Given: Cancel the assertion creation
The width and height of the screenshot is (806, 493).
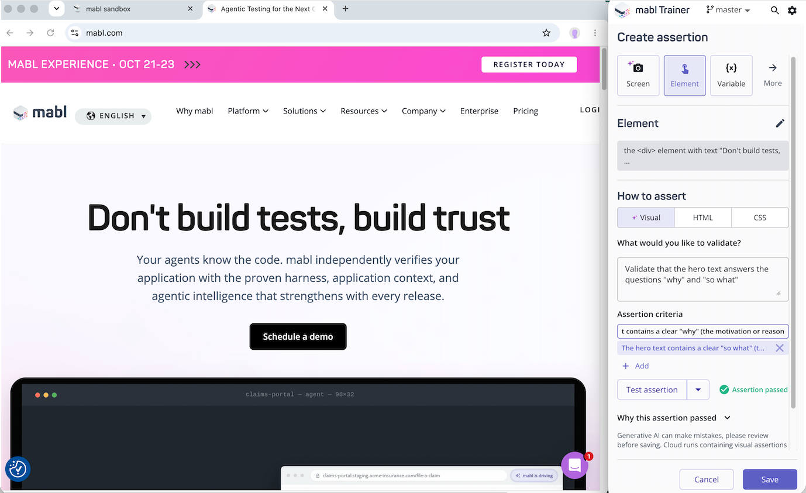Looking at the screenshot, I should pos(706,480).
